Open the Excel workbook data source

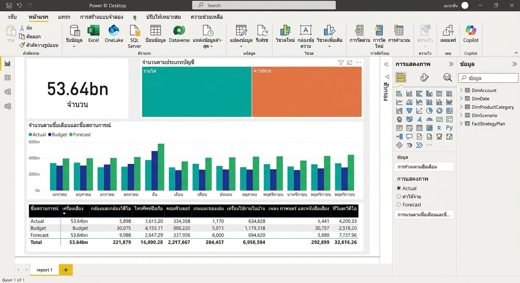pos(93,34)
